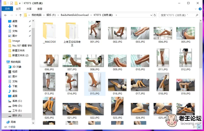The image size is (204, 131).
Task: Select the 005.JPG thumbnail
Action: coord(186,33)
